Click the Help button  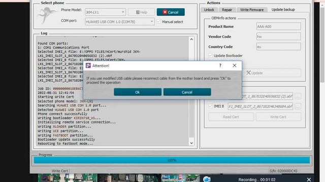pyautogui.click(x=141, y=12)
